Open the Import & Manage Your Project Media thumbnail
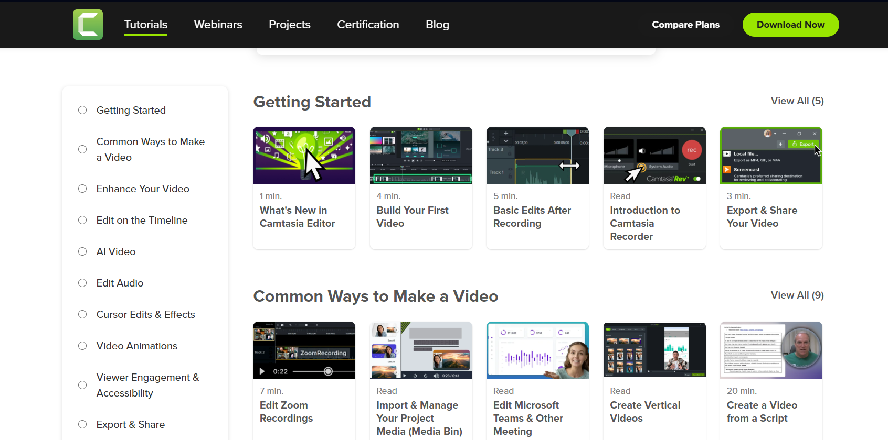 click(421, 350)
